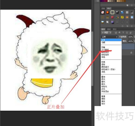Choose 线性加深 Linear Burn blend mode

pyautogui.click(x=105, y=55)
